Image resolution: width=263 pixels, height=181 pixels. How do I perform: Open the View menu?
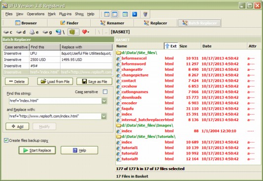tap(20, 14)
